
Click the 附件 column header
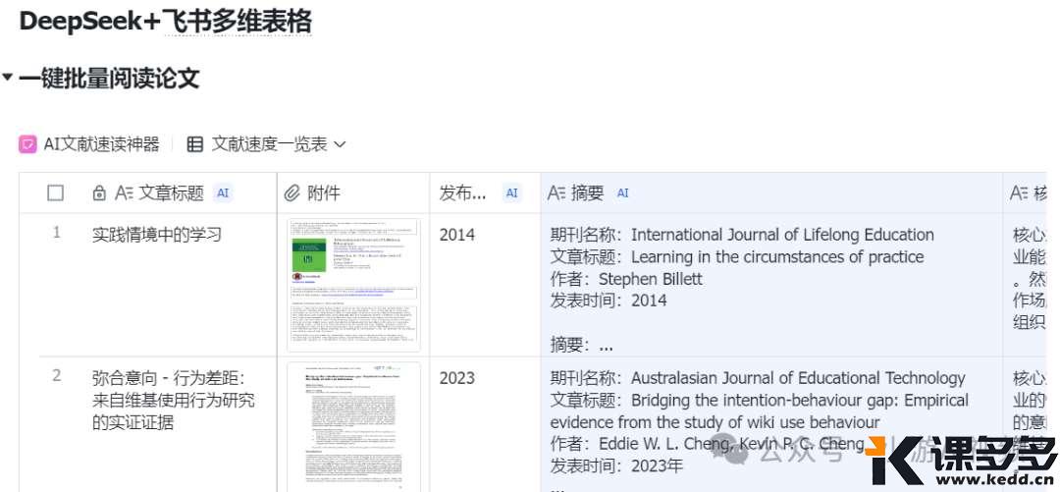pos(353,193)
